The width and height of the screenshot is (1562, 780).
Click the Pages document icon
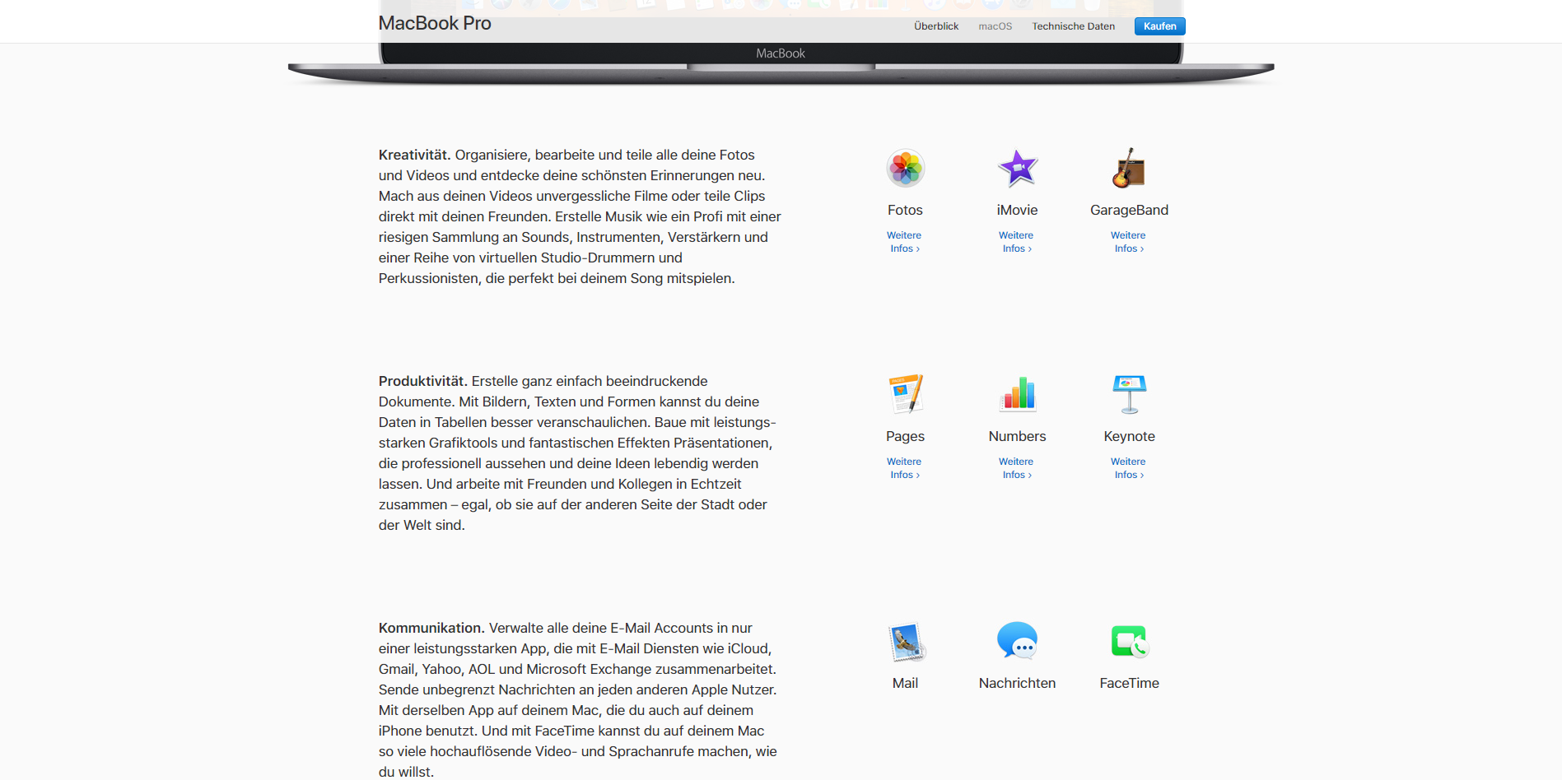[905, 394]
